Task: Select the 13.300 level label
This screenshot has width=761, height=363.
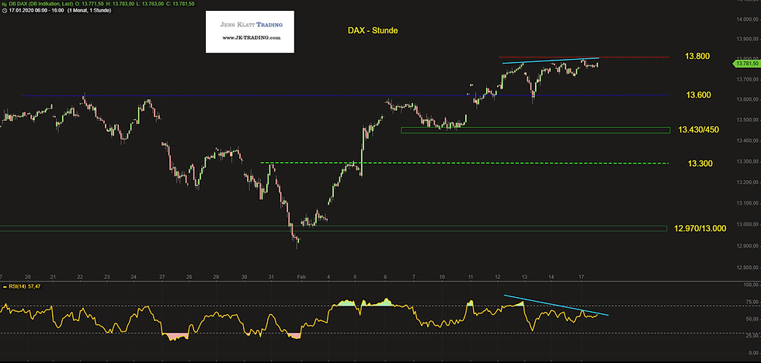Action: coord(700,164)
